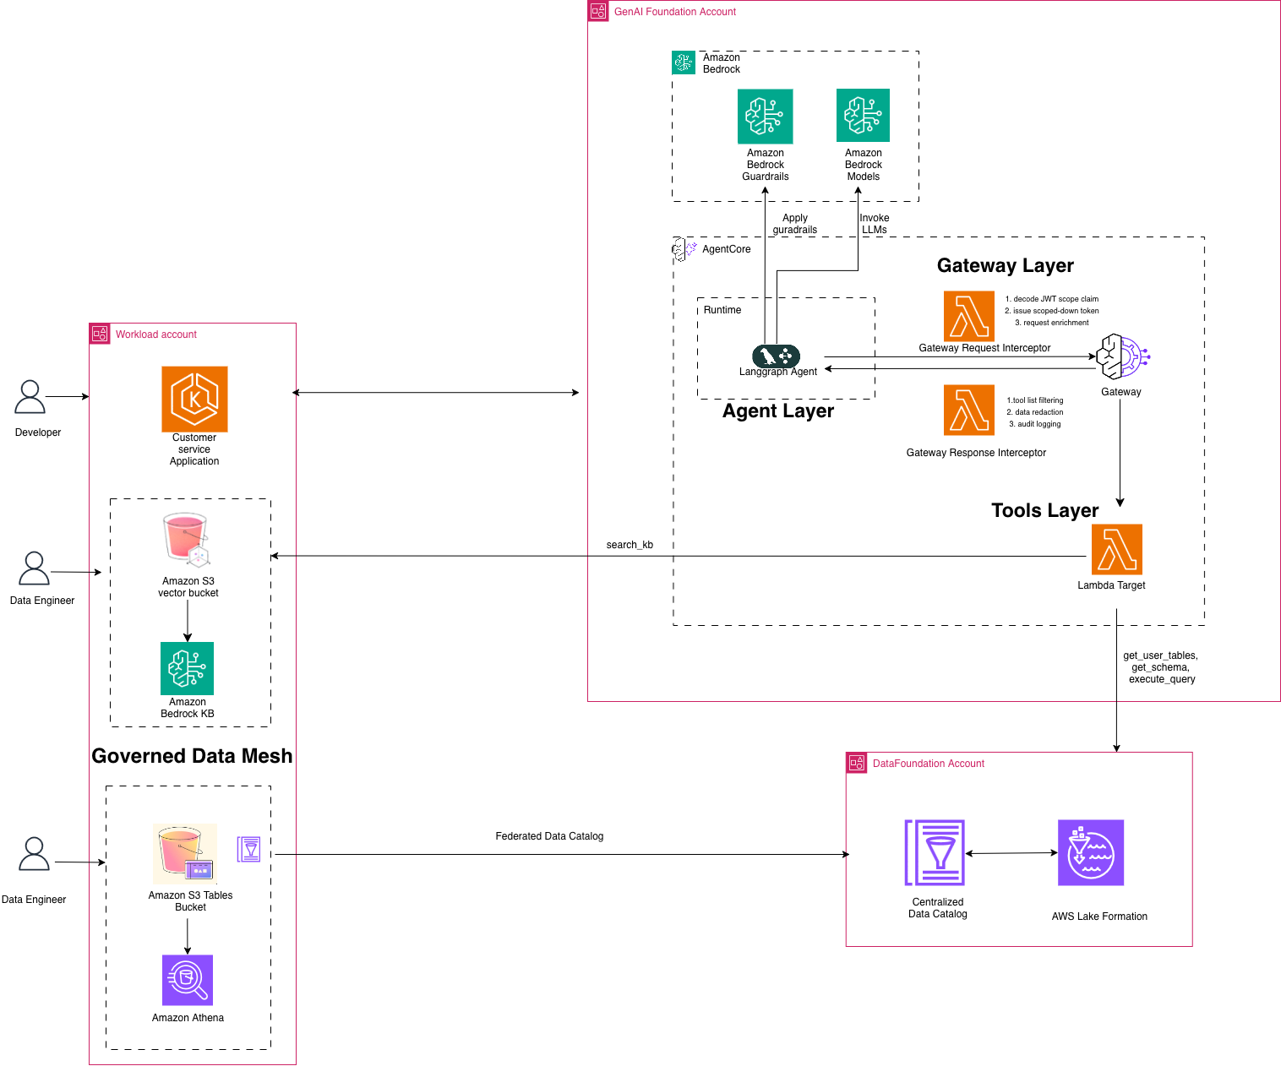Select the Customer service Application icon
Screen dimensions: 1281x1066
(194, 399)
